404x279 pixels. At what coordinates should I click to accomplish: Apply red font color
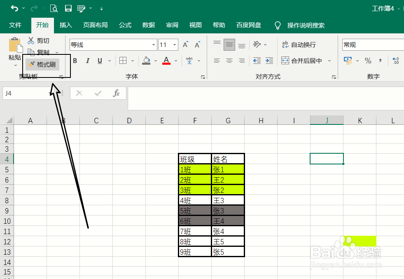[x=166, y=61]
